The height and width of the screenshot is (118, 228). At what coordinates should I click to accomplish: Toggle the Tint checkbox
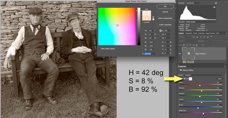tap(184, 79)
